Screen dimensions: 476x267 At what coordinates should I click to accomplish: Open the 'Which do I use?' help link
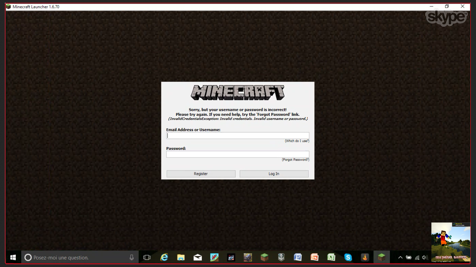(297, 141)
